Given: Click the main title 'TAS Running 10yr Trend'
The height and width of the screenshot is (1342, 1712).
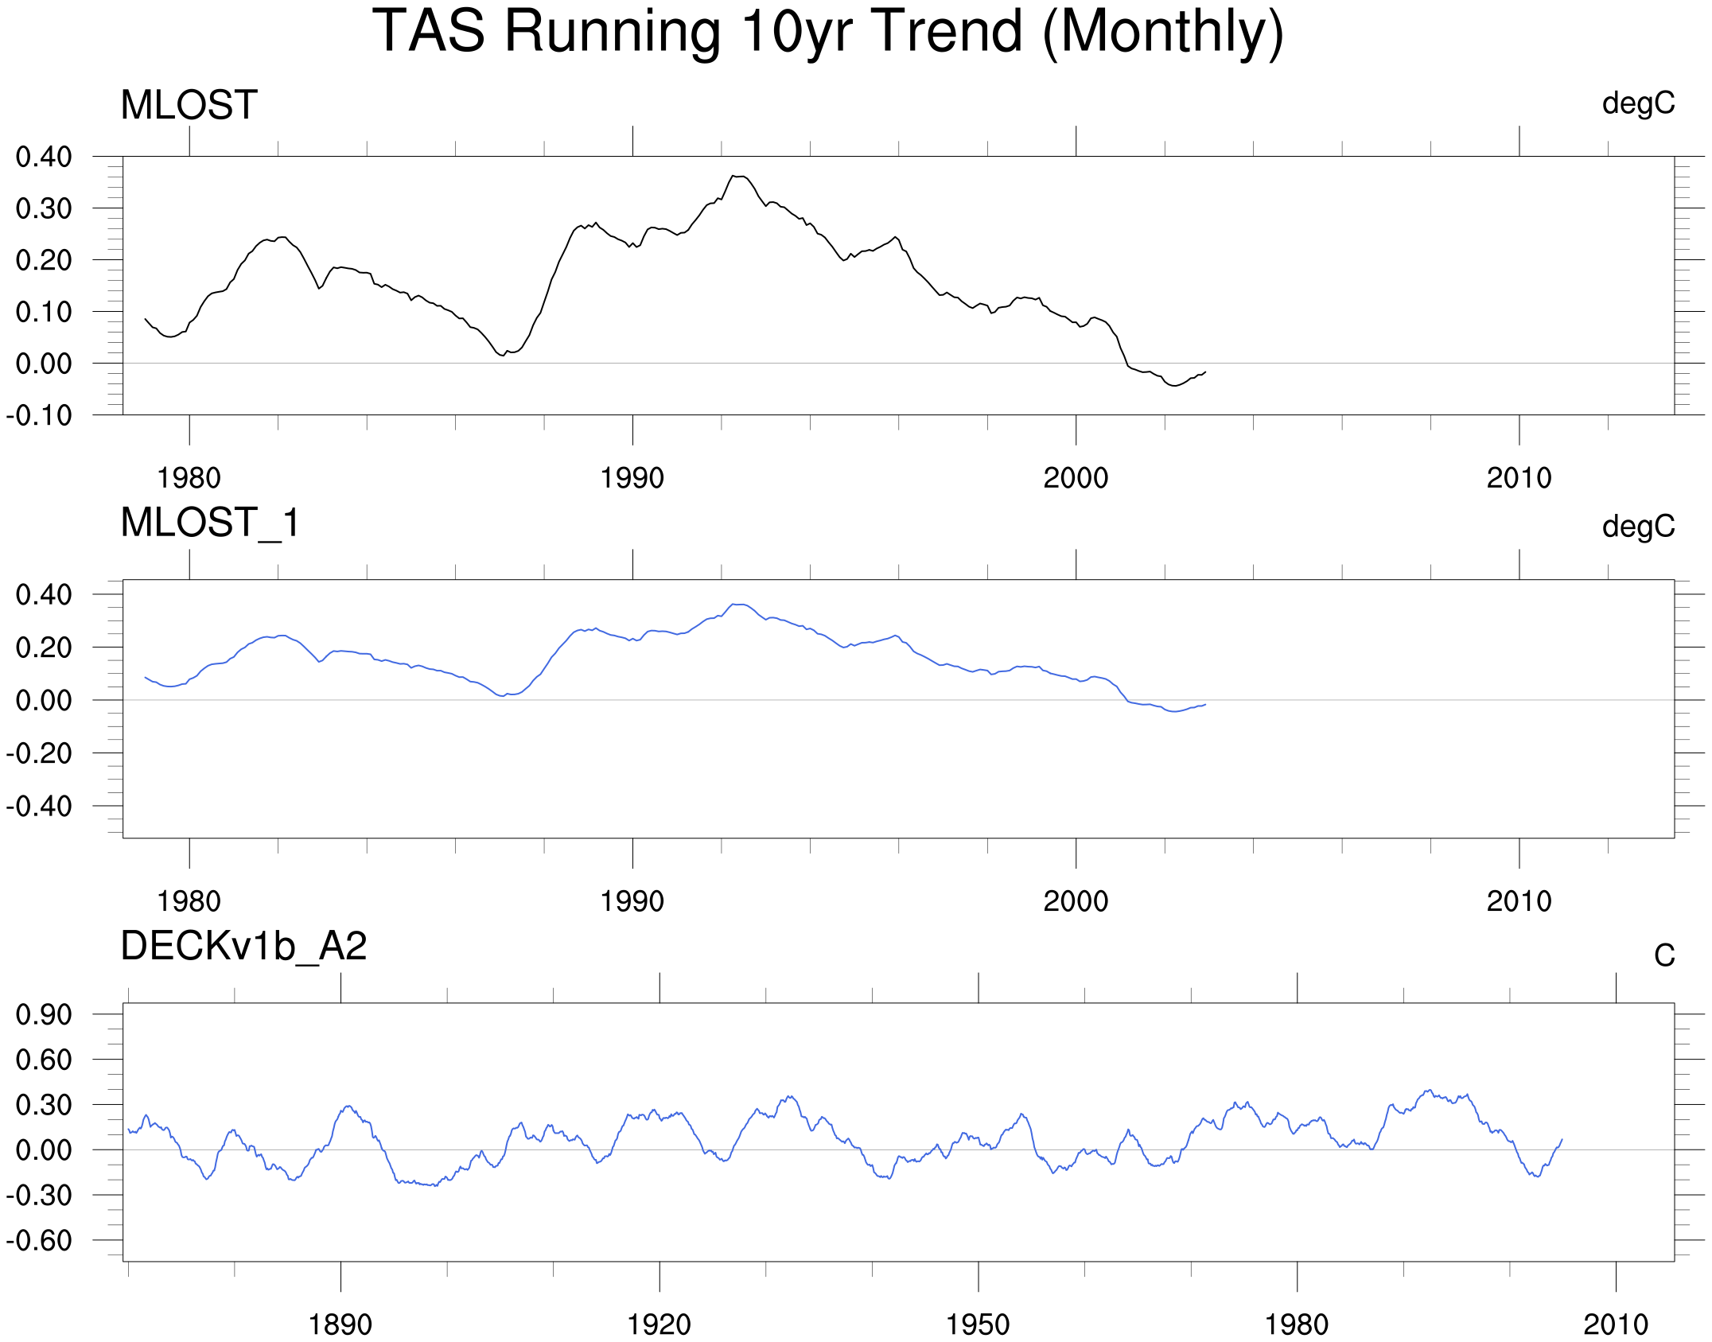Looking at the screenshot, I should pos(827,32).
